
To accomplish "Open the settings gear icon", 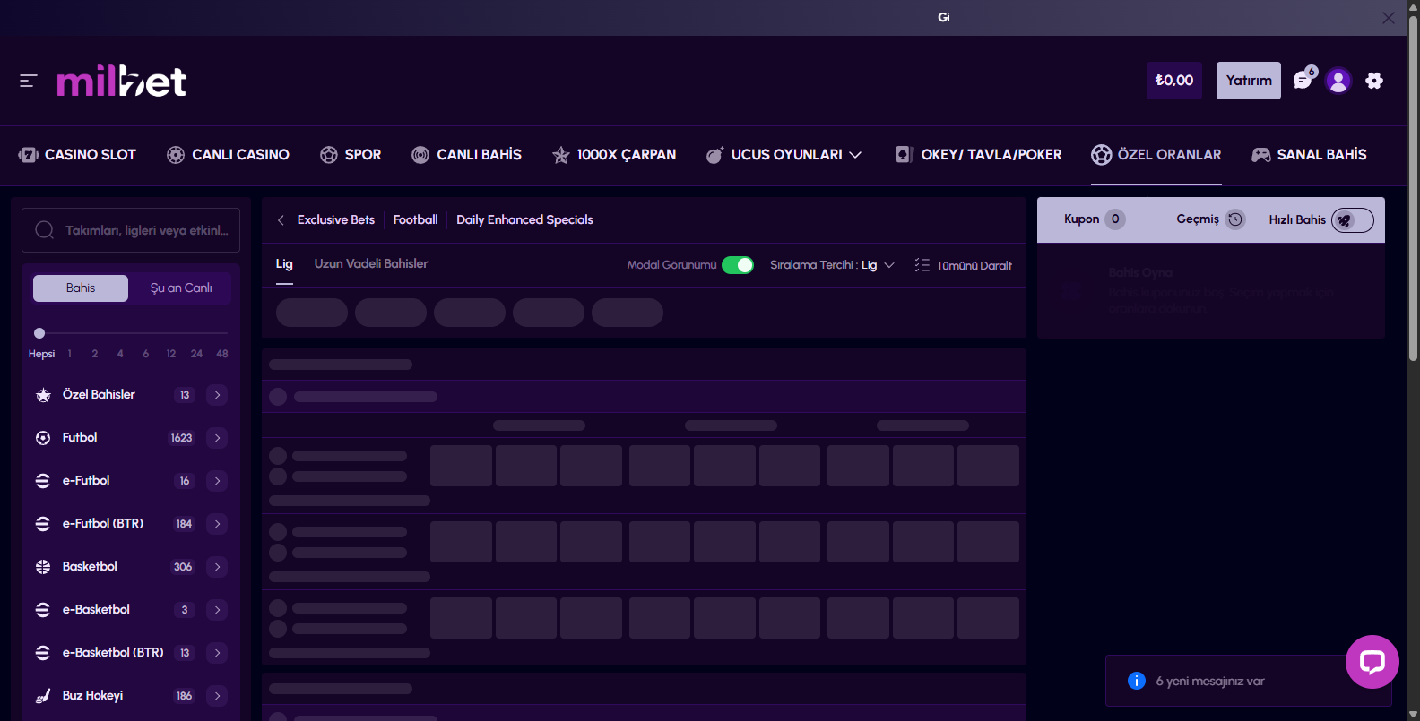I will point(1374,81).
